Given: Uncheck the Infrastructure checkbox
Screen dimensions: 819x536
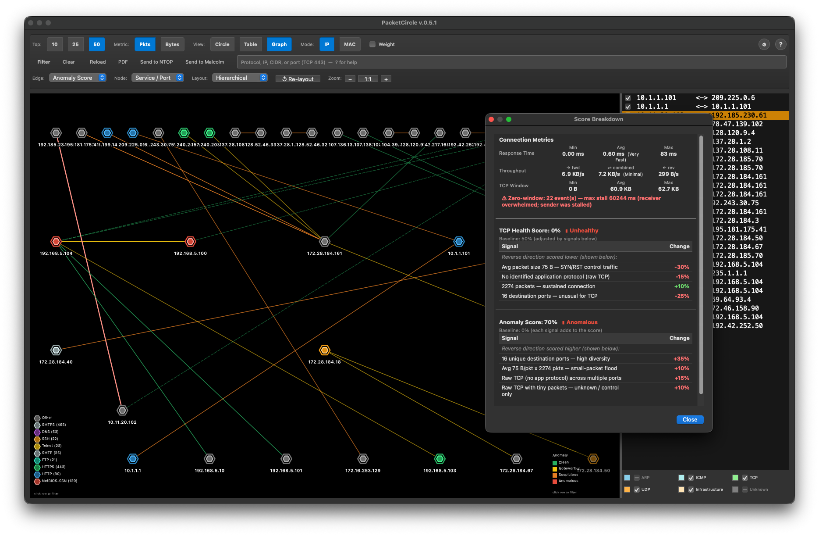Looking at the screenshot, I should coord(691,490).
